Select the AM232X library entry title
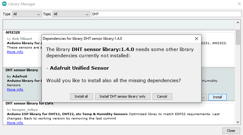 pyautogui.click(x=13, y=32)
